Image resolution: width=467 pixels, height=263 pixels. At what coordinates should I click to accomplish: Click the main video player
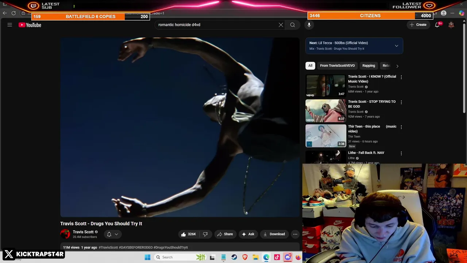pos(180,127)
